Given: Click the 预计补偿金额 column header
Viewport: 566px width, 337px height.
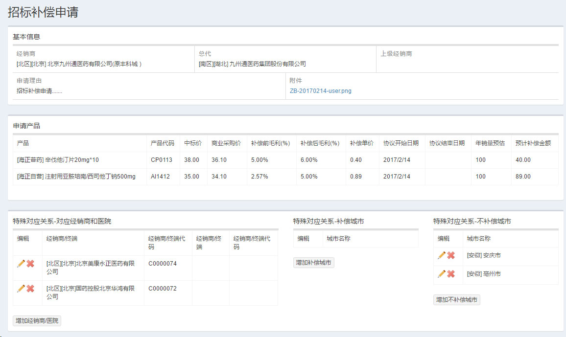Looking at the screenshot, I should [533, 143].
